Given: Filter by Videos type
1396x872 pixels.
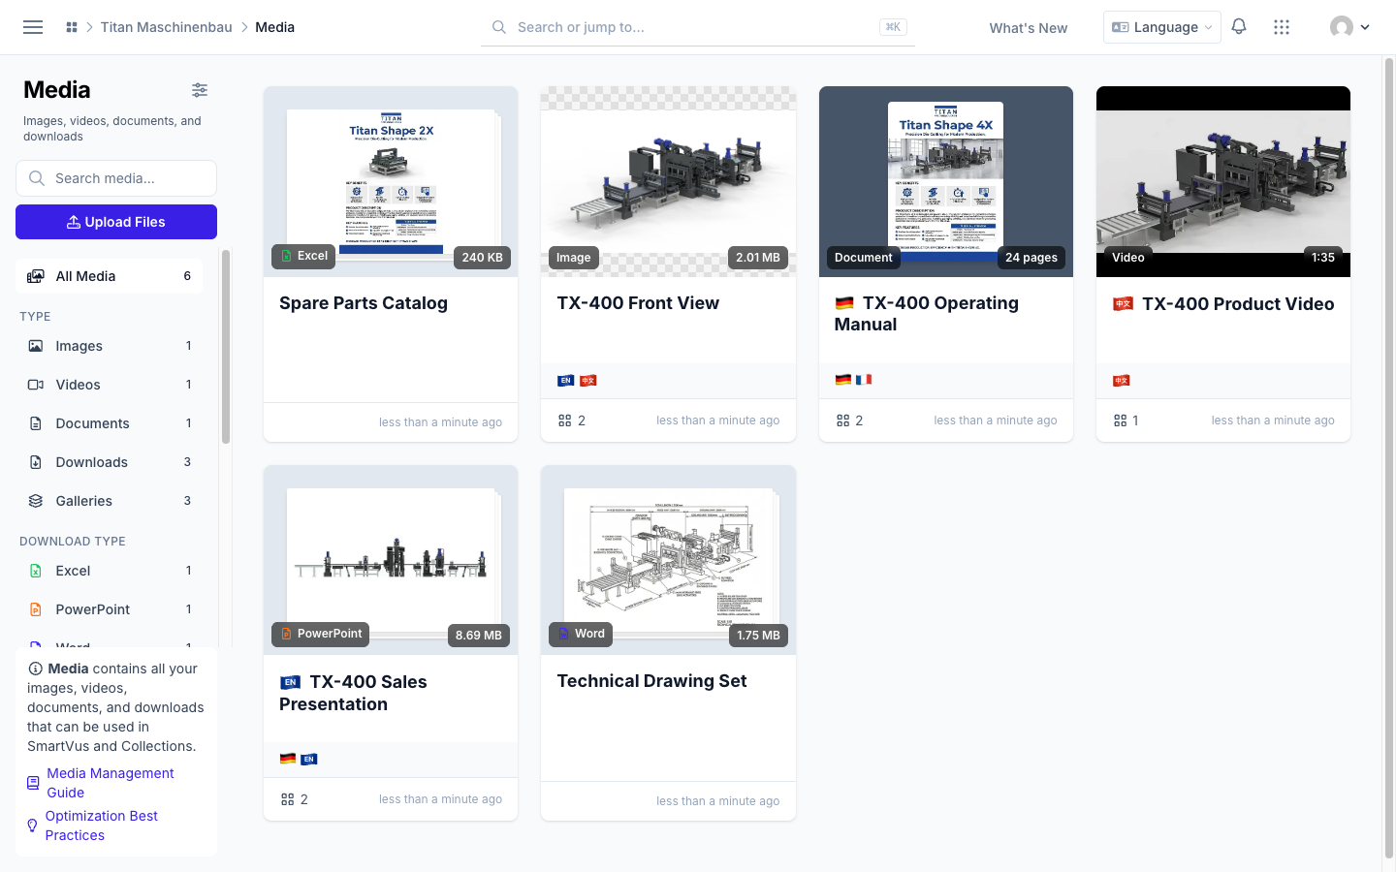Looking at the screenshot, I should (x=110, y=385).
